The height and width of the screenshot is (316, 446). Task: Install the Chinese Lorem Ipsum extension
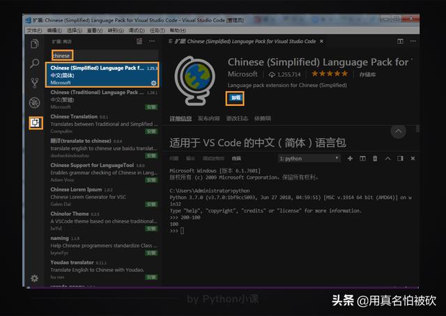point(151,205)
